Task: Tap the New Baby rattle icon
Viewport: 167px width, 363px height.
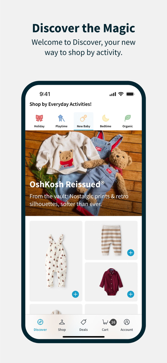Action: (x=83, y=118)
